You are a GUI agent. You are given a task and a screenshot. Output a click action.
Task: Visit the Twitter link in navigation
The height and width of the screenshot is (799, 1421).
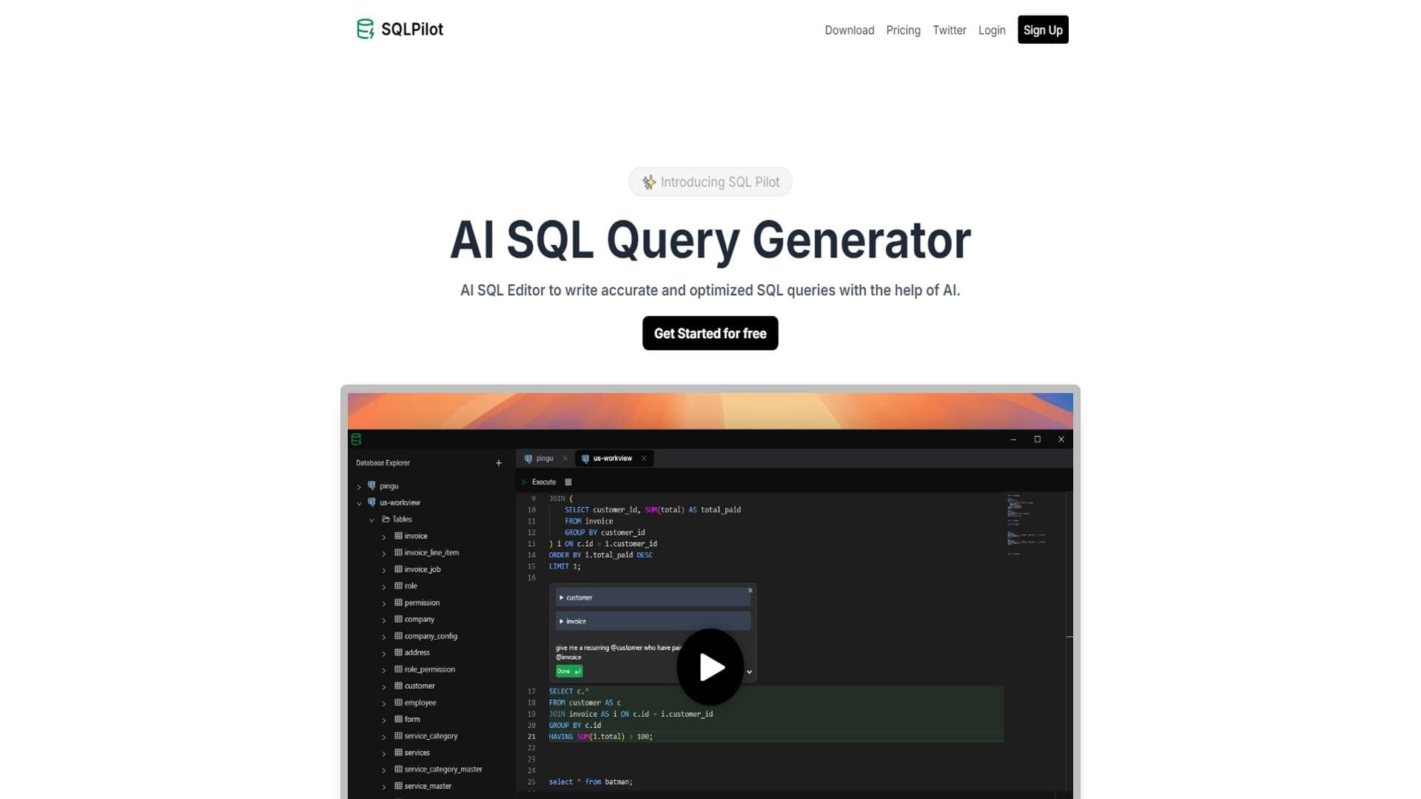click(x=949, y=30)
